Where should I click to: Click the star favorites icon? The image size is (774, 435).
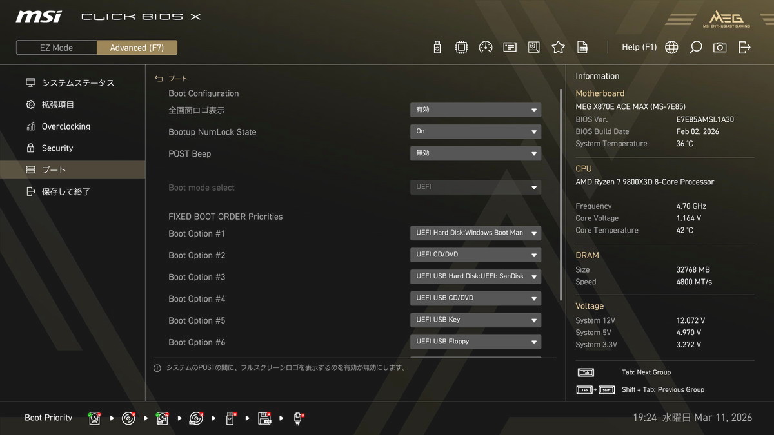pos(558,47)
